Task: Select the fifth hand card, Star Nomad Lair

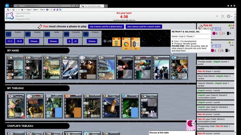Action: coord(88,67)
